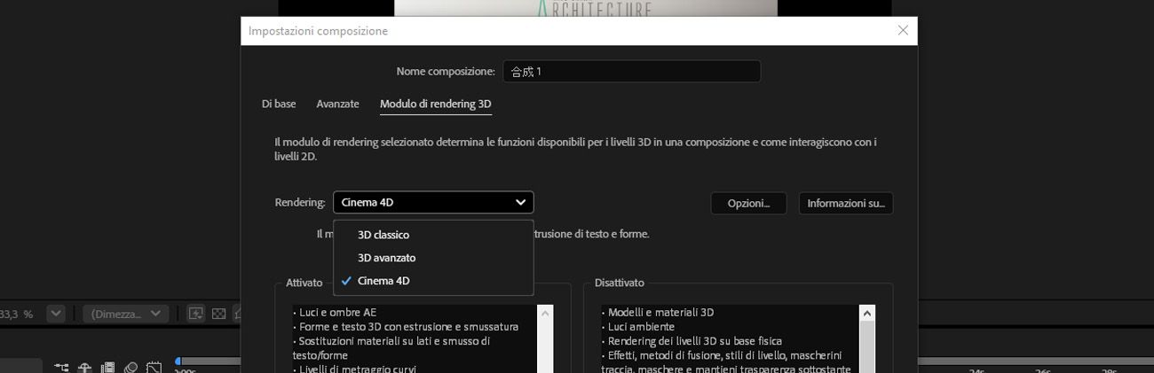Enable the frame blending icon
Image resolution: width=1154 pixels, height=373 pixels.
point(107,368)
